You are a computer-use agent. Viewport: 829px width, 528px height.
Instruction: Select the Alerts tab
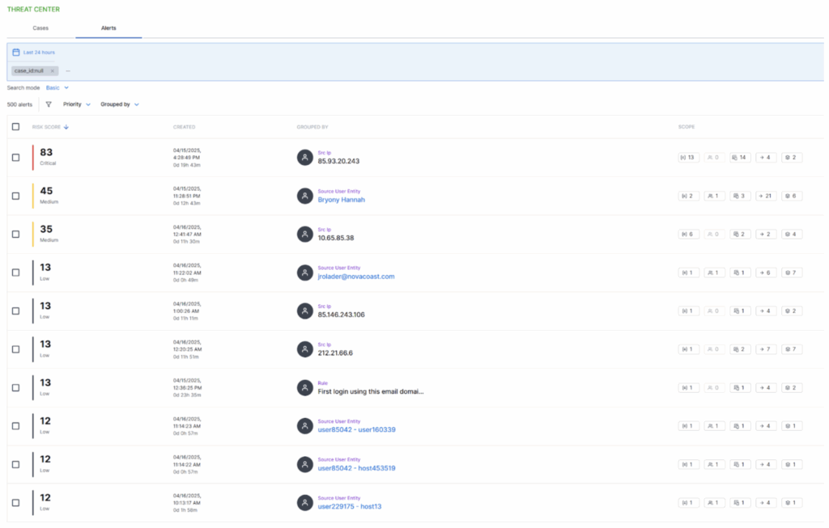(x=108, y=28)
